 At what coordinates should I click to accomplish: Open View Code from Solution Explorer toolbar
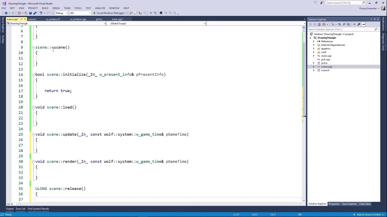tap(354, 24)
